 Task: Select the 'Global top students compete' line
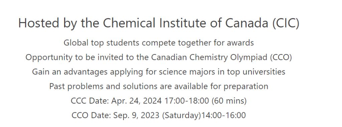coord(159,43)
